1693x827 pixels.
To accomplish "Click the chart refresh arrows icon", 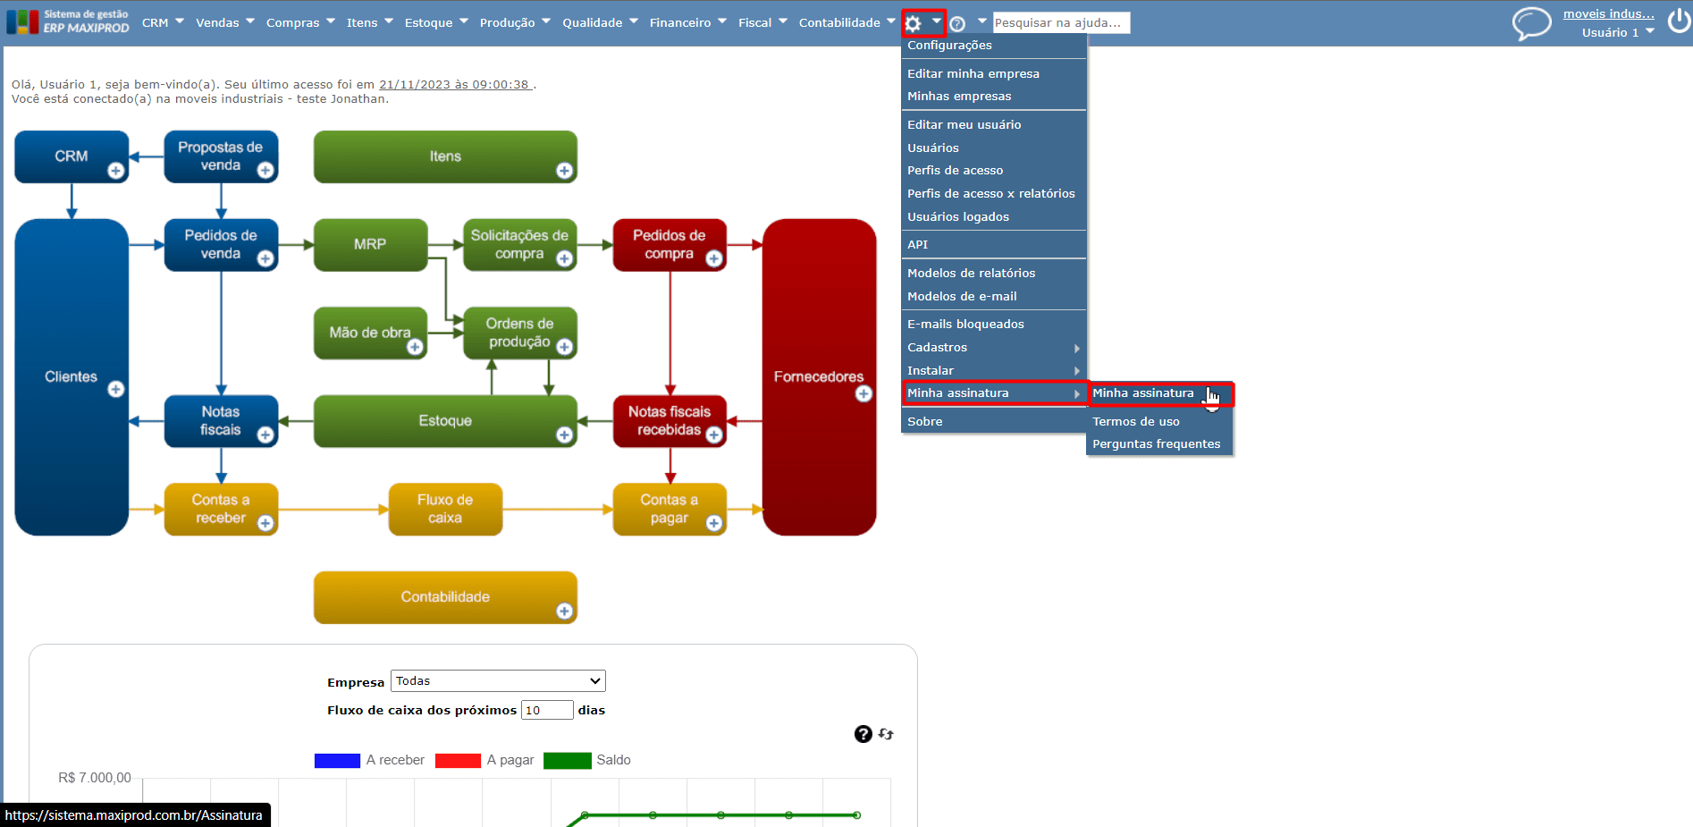I will point(886,734).
